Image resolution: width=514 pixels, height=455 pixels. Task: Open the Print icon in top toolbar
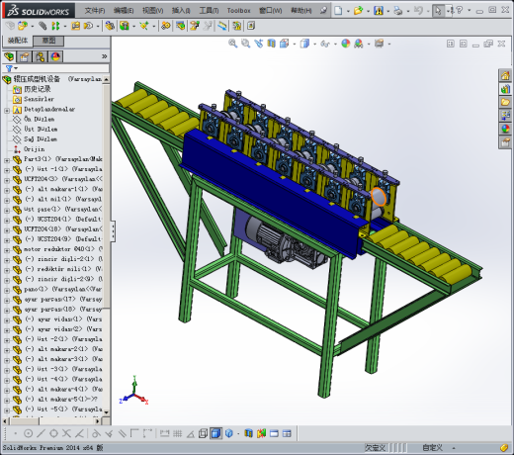coord(398,11)
